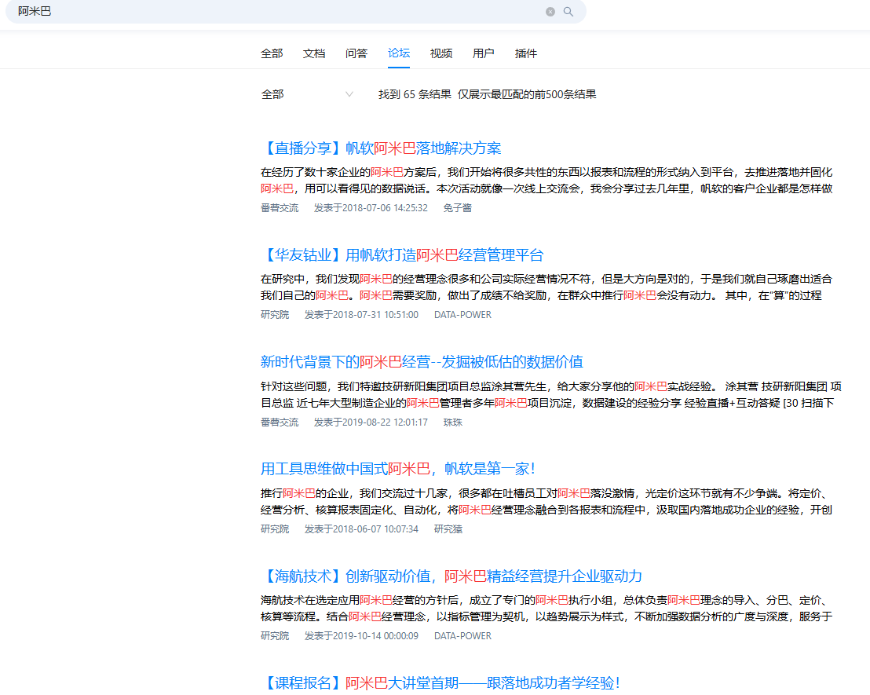Click 研究院 under the 华友钴业 post
This screenshot has width=870, height=695.
pyautogui.click(x=275, y=315)
